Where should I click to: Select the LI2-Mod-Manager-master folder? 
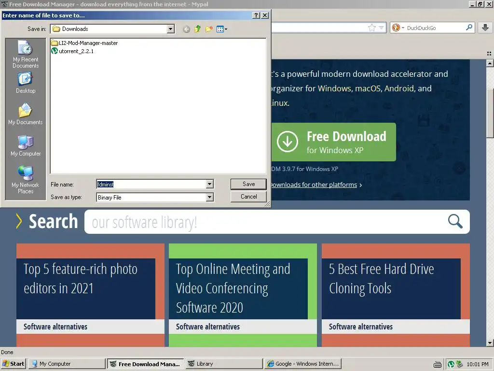point(84,43)
